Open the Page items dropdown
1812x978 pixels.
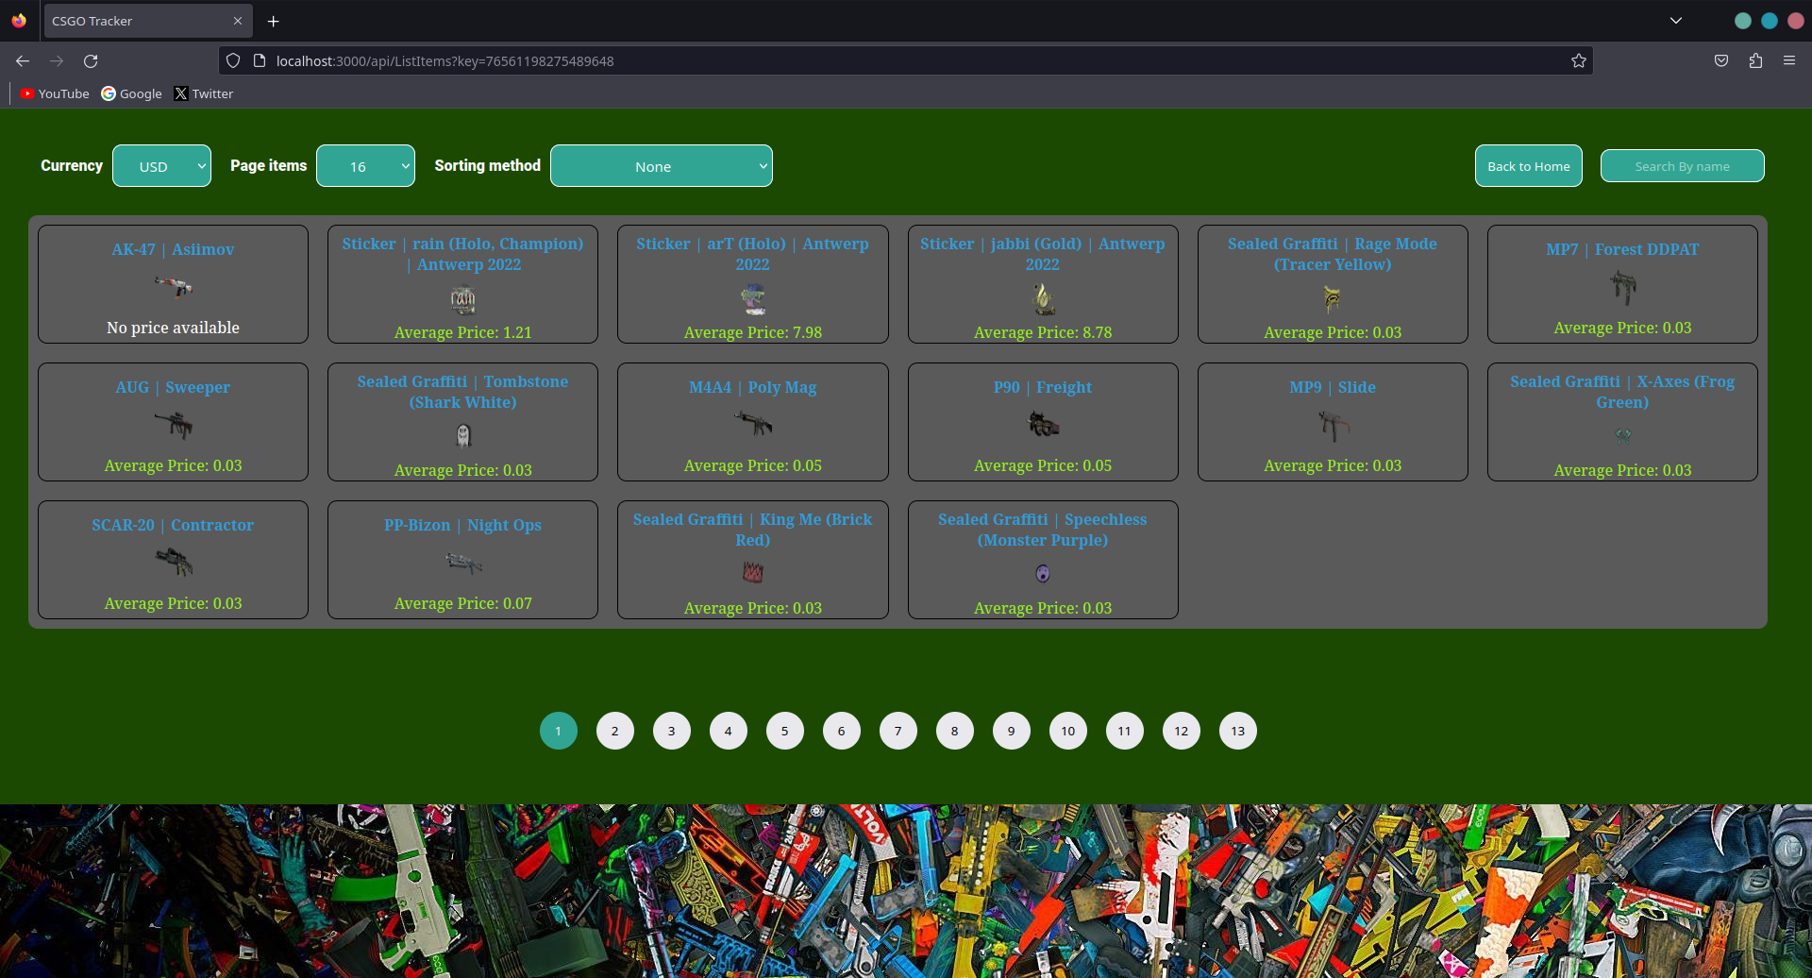tap(365, 165)
